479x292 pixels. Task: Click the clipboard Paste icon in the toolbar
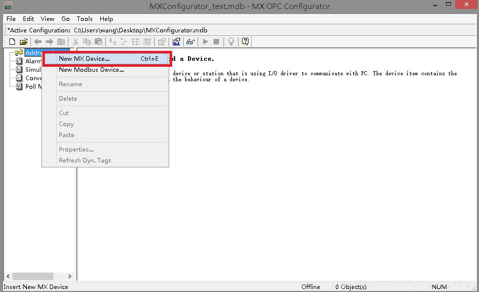coord(98,41)
